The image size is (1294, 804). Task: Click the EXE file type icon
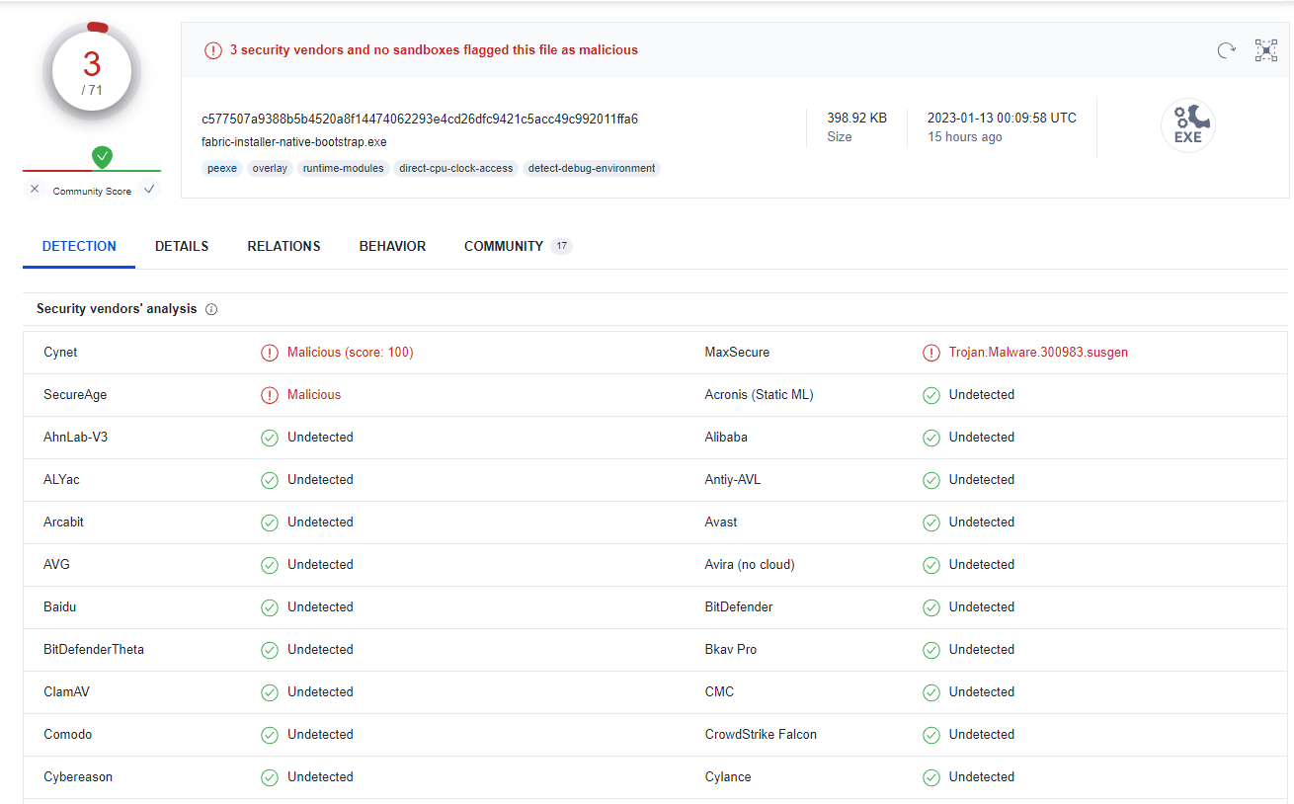pos(1187,125)
